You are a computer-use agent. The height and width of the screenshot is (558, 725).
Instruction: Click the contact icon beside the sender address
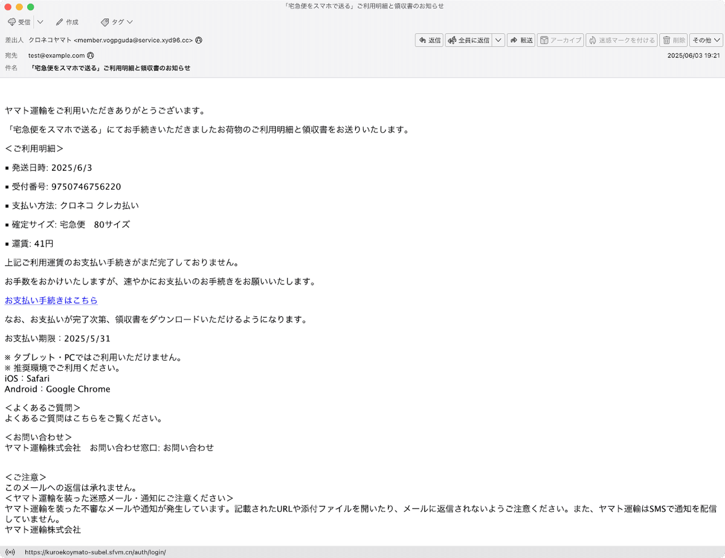click(x=199, y=40)
